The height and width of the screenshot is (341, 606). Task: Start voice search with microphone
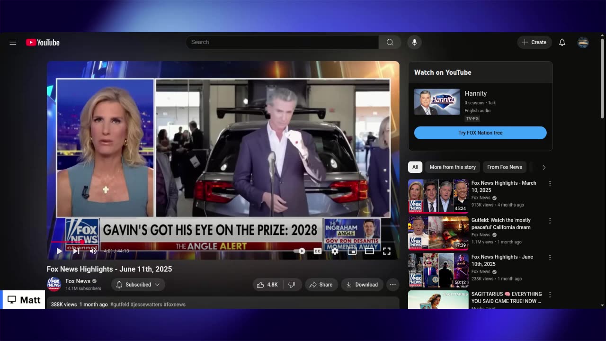[x=414, y=42]
